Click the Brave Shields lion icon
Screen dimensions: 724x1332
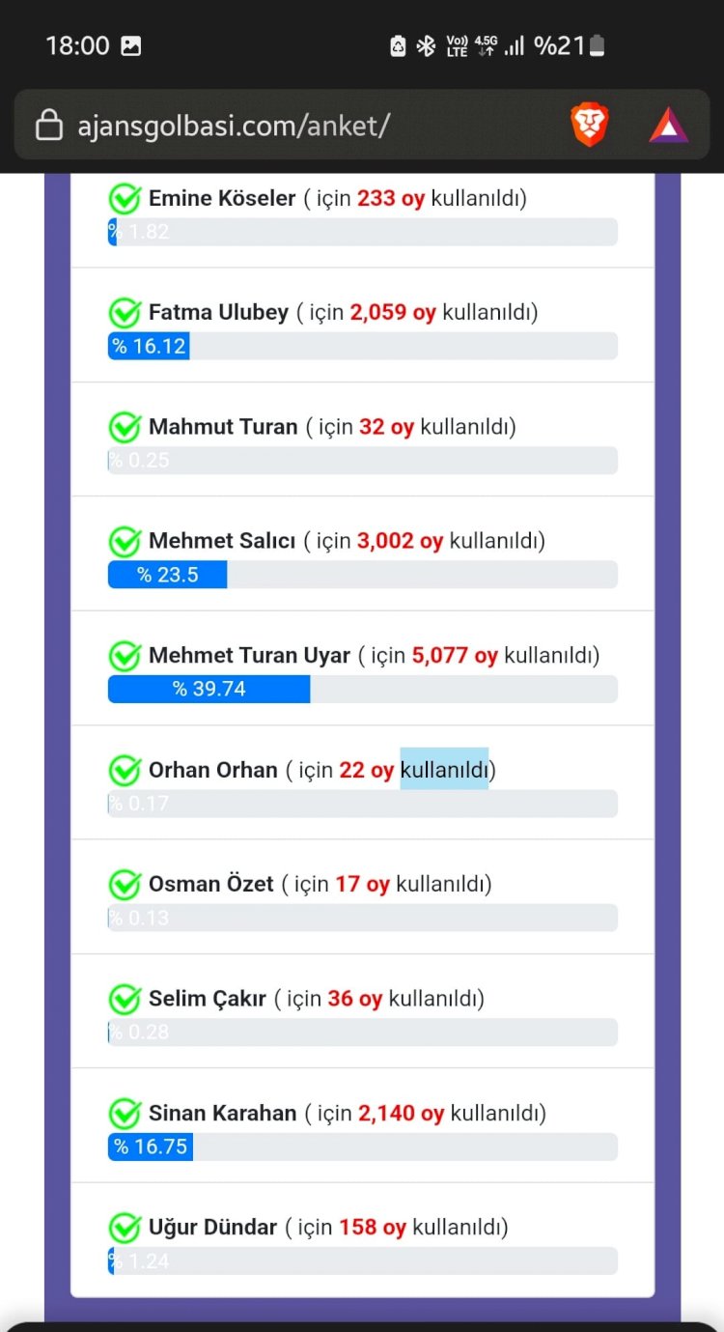pyautogui.click(x=589, y=125)
